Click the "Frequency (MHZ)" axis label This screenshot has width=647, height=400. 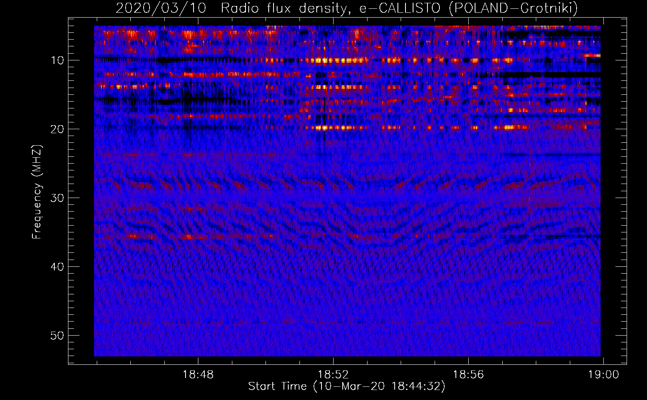(x=37, y=192)
